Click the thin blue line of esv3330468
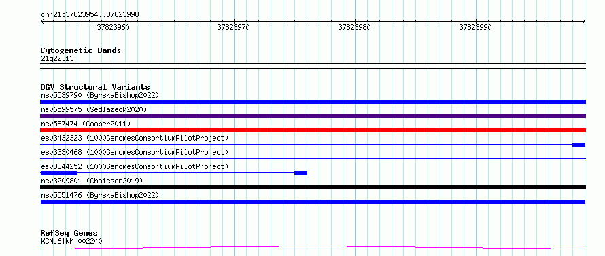 tap(313, 158)
